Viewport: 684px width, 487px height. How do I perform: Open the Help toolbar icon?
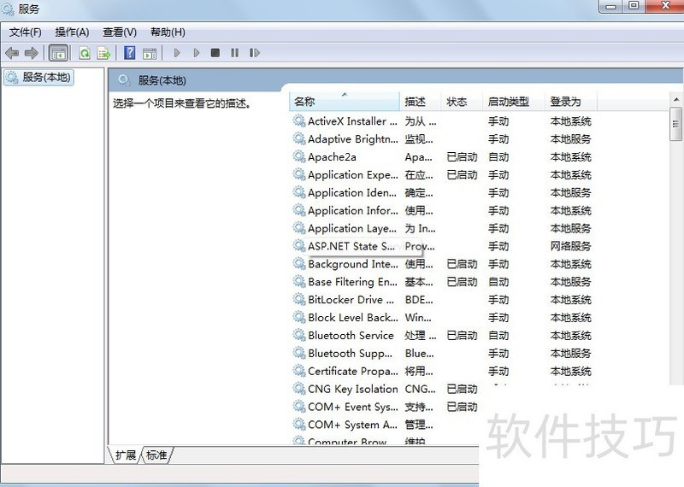click(x=130, y=53)
